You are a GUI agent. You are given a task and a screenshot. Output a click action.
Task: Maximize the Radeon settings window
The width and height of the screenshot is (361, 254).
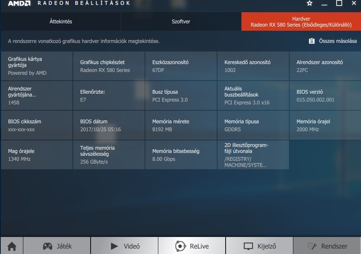click(x=339, y=3)
